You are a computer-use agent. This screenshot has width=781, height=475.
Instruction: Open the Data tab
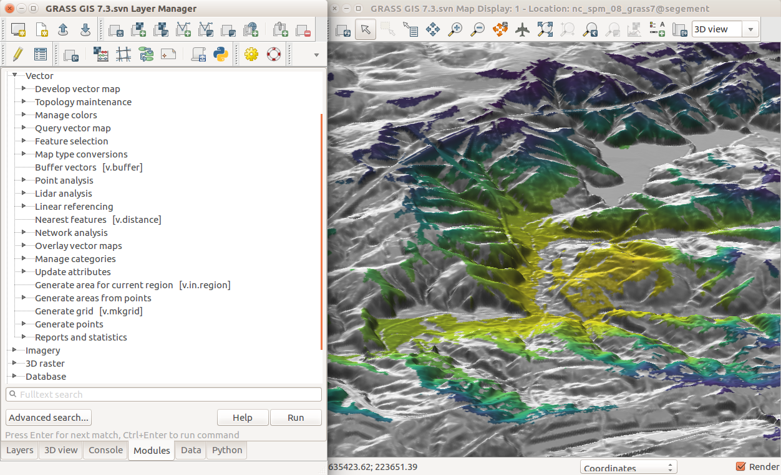click(191, 450)
